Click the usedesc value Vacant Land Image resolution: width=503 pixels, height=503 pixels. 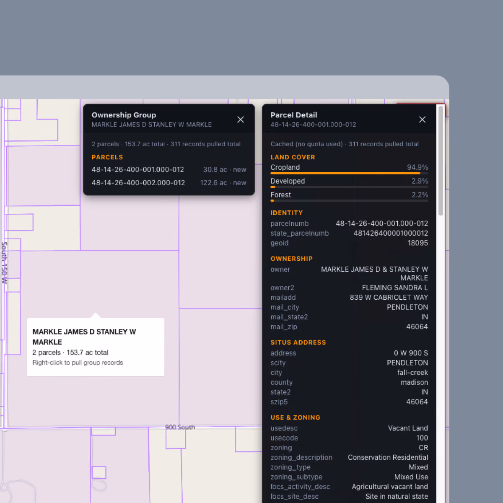[x=408, y=428]
